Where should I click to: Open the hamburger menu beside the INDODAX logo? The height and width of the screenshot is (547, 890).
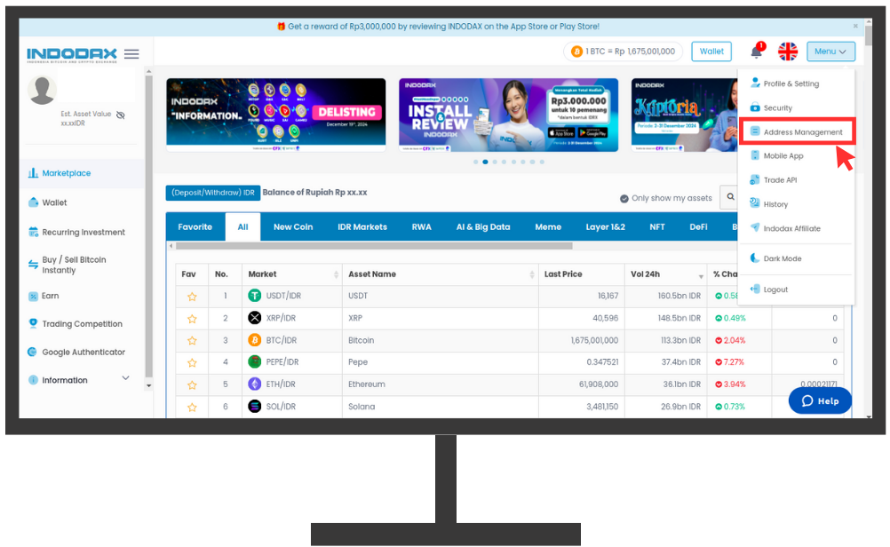pyautogui.click(x=131, y=54)
